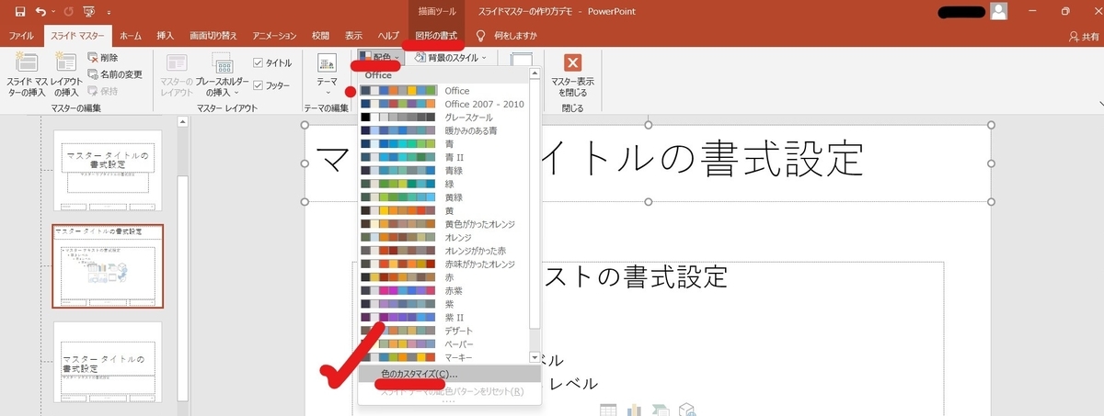Select the first layout thumbnail
Image resolution: width=1104 pixels, height=416 pixels.
coord(109,170)
